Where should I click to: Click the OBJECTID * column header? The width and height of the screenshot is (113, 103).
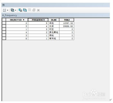pos(17,20)
